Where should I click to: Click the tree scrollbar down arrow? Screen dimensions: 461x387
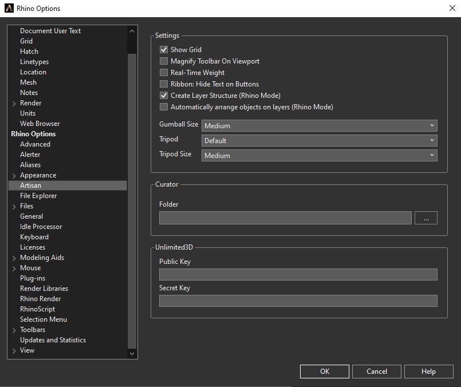[132, 353]
